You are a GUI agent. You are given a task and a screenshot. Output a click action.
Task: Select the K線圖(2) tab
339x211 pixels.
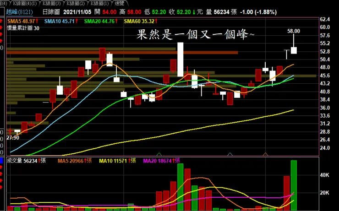pyautogui.click(x=76, y=3)
